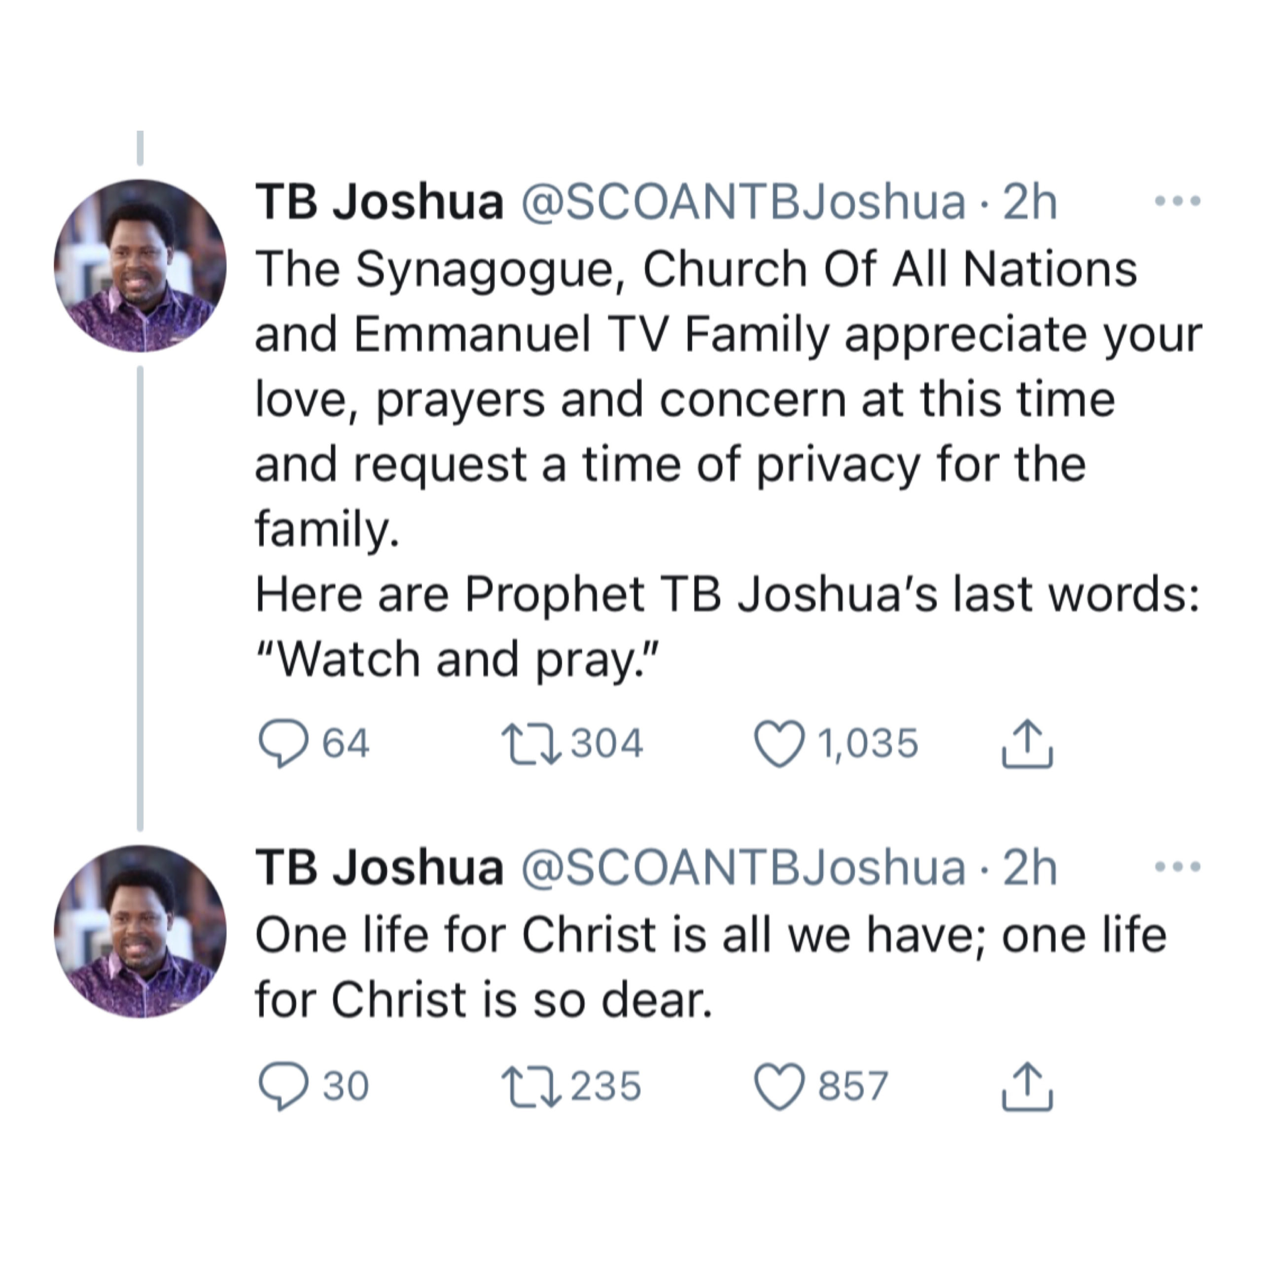Open the first tweet's 2h timestamp
Image resolution: width=1262 pixels, height=1262 pixels.
coord(1030,201)
